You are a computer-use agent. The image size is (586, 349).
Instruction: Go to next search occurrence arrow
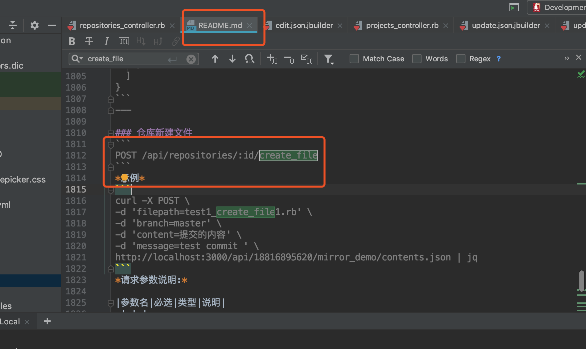tap(232, 59)
